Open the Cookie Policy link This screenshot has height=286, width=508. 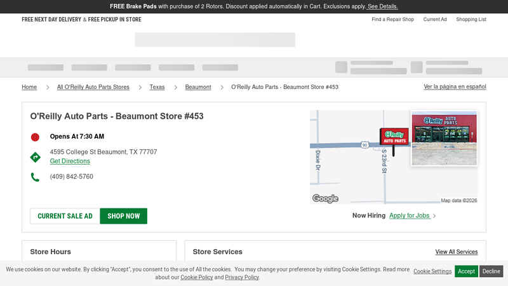tap(197, 277)
